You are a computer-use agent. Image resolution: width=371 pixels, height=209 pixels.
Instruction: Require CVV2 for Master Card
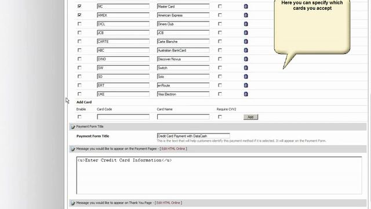(220, 6)
